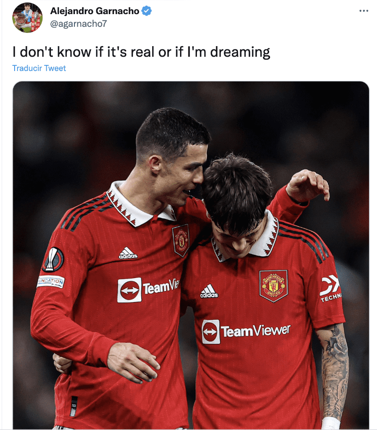This screenshot has width=377, height=430.
Task: Click the tattooed forearm in the photo
Action: coord(335,372)
